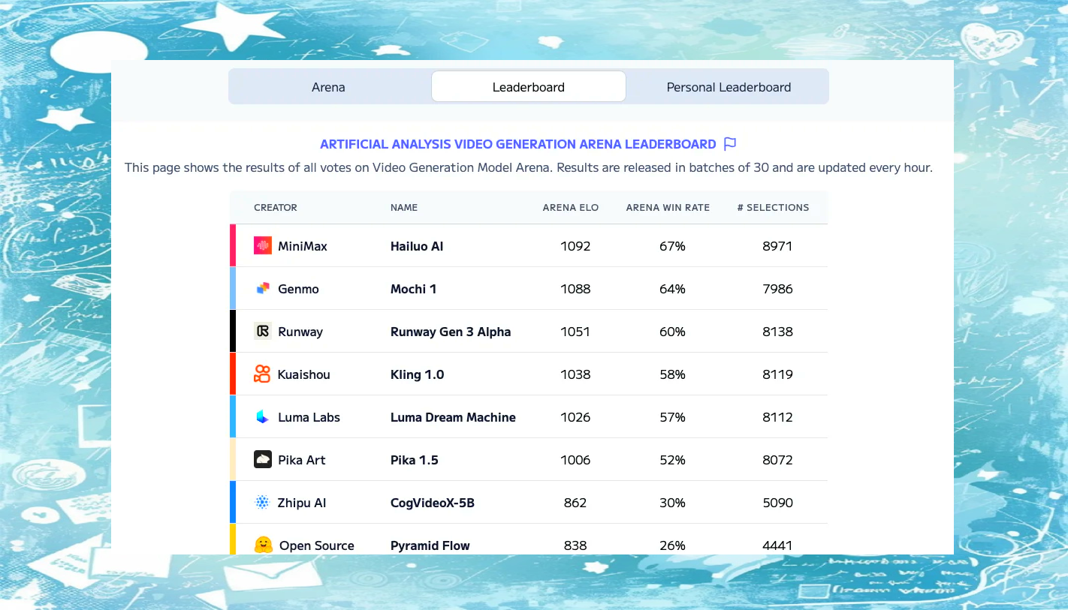
Task: Click the 57% win rate value
Action: click(672, 417)
